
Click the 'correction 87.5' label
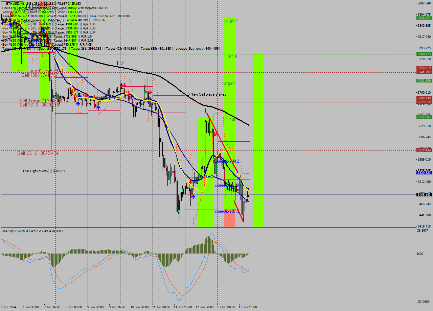(x=227, y=211)
